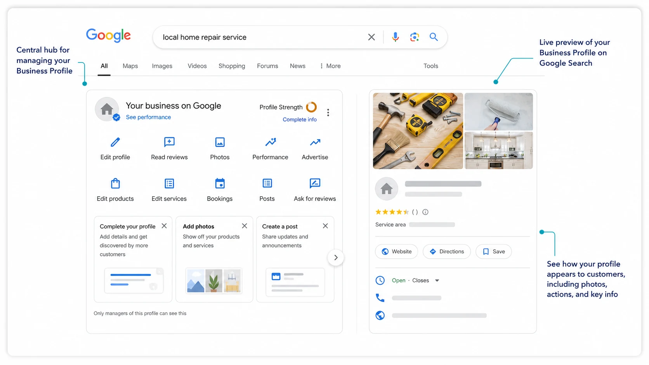Screen dimensions: 649x365
Task: Click the rating info icon beside stars
Action: (425, 212)
